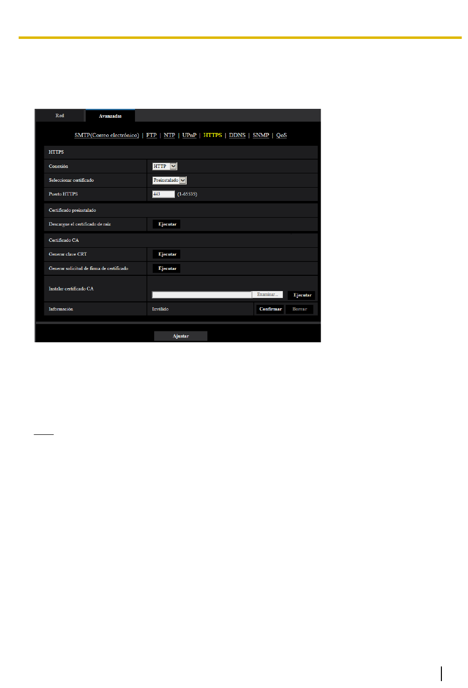Click the Certificado preinstalado section header
This screenshot has width=468, height=688.
click(72, 210)
